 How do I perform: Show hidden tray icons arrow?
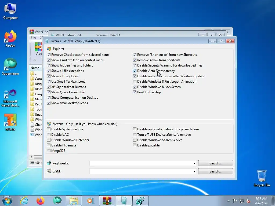(x=228, y=201)
